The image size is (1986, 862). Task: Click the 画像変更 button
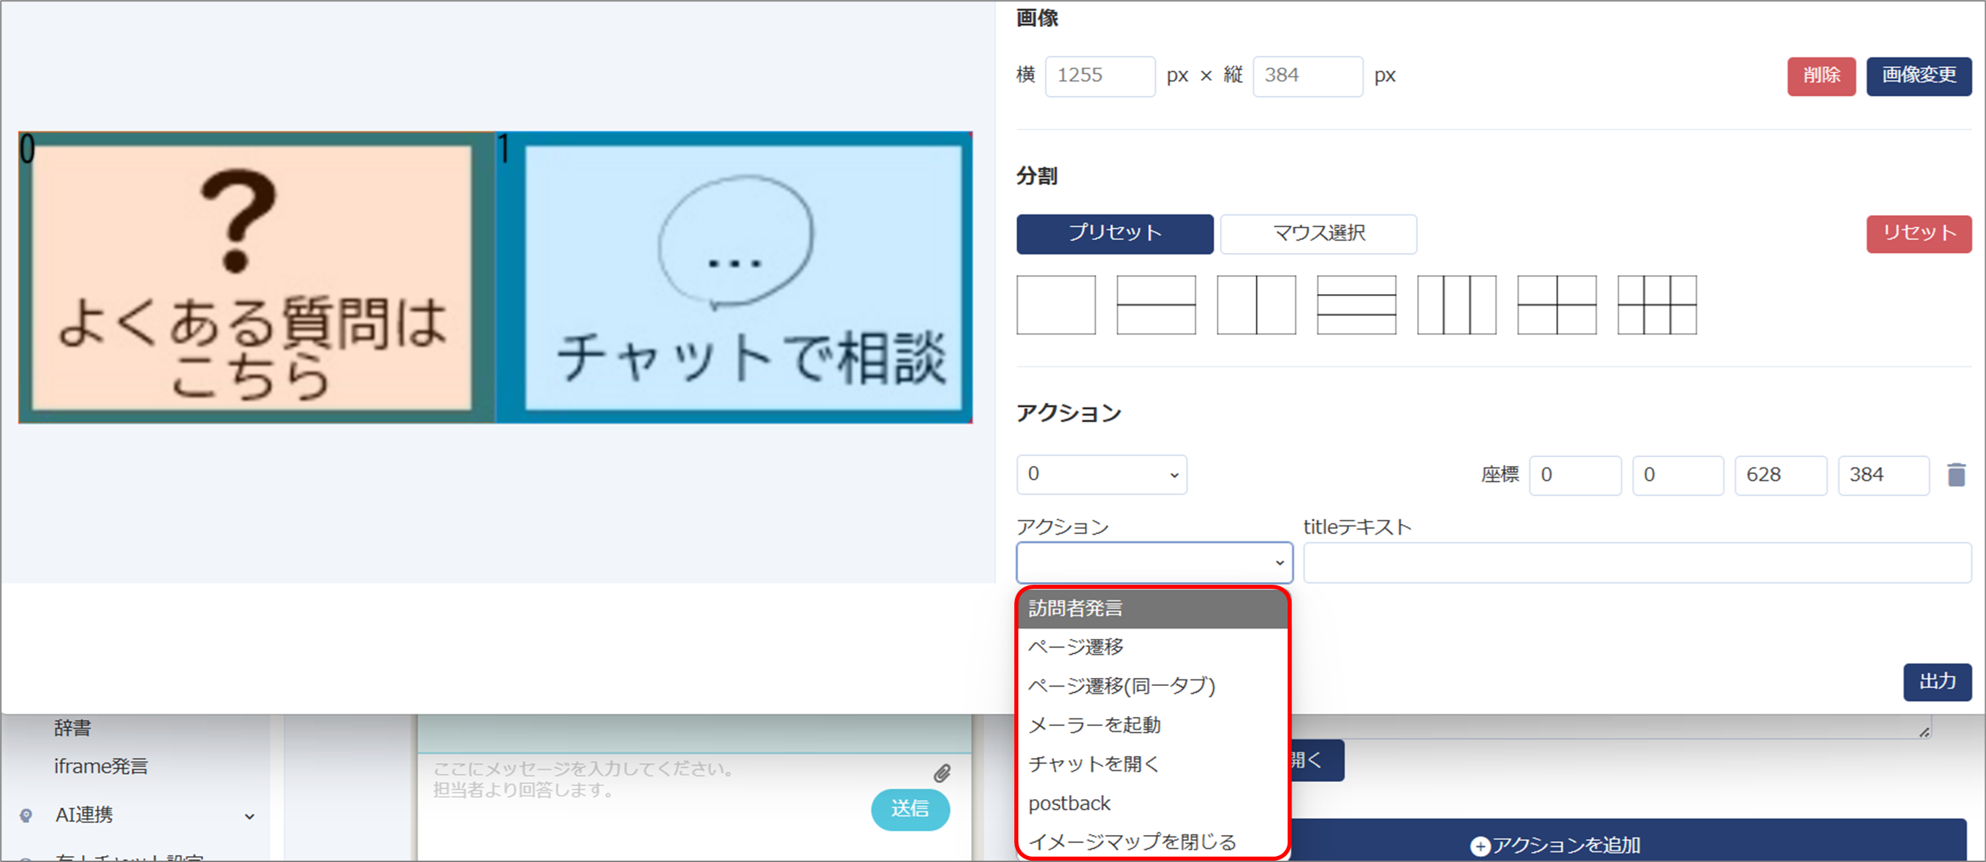1919,76
